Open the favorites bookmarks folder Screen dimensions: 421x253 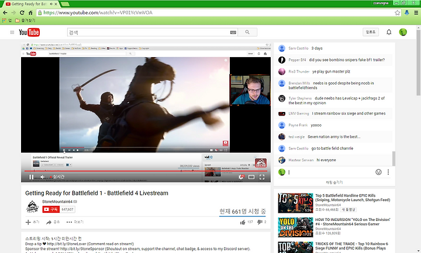click(x=25, y=20)
